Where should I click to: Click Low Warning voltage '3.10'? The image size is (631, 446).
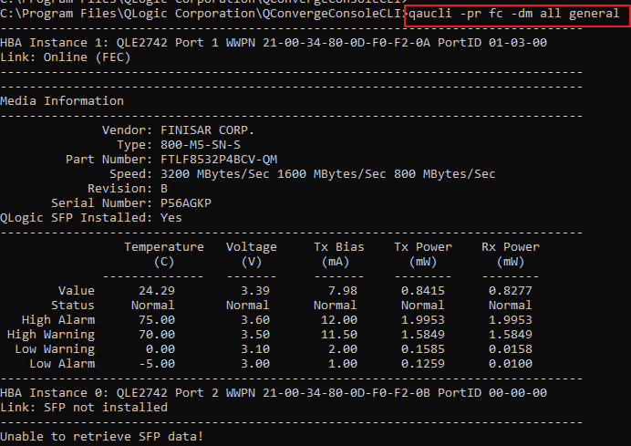[x=255, y=349]
